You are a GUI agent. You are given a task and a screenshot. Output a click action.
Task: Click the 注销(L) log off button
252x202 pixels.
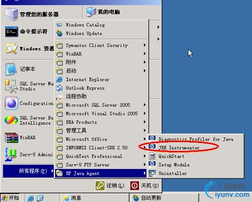click(110, 186)
